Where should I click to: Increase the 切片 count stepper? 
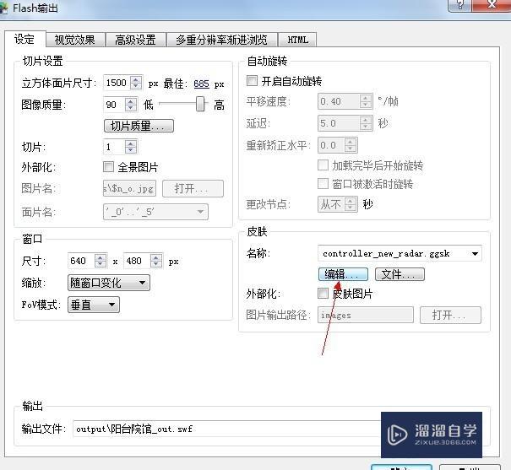131,143
